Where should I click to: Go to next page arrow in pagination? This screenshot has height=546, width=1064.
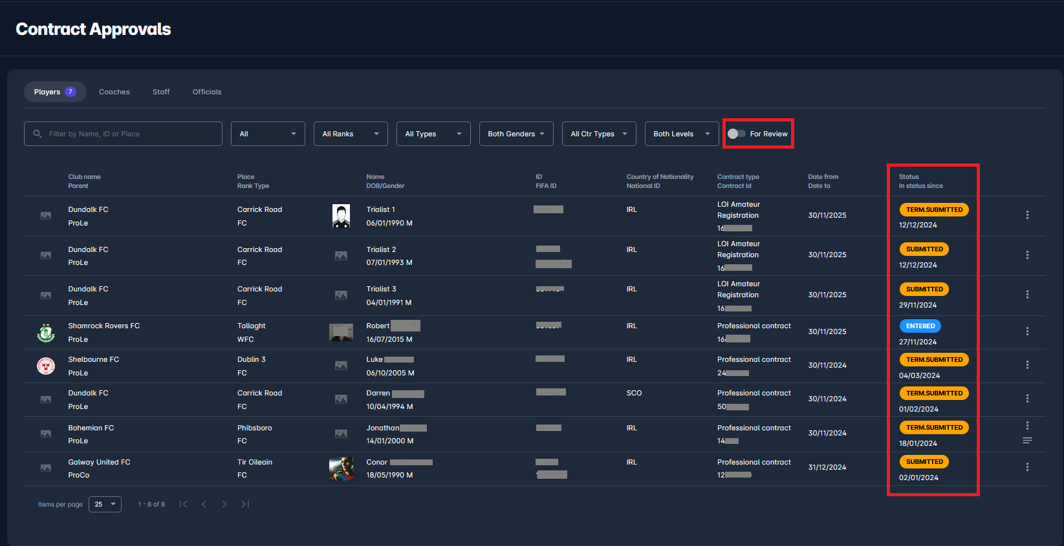224,504
